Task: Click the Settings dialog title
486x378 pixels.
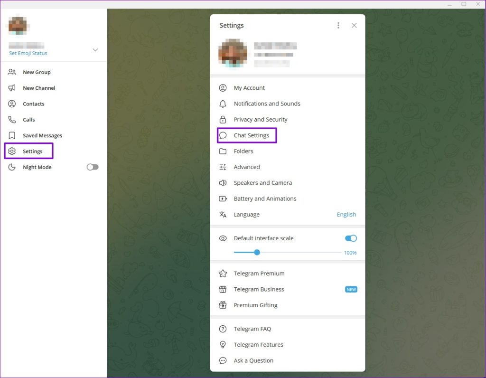Action: (x=232, y=26)
